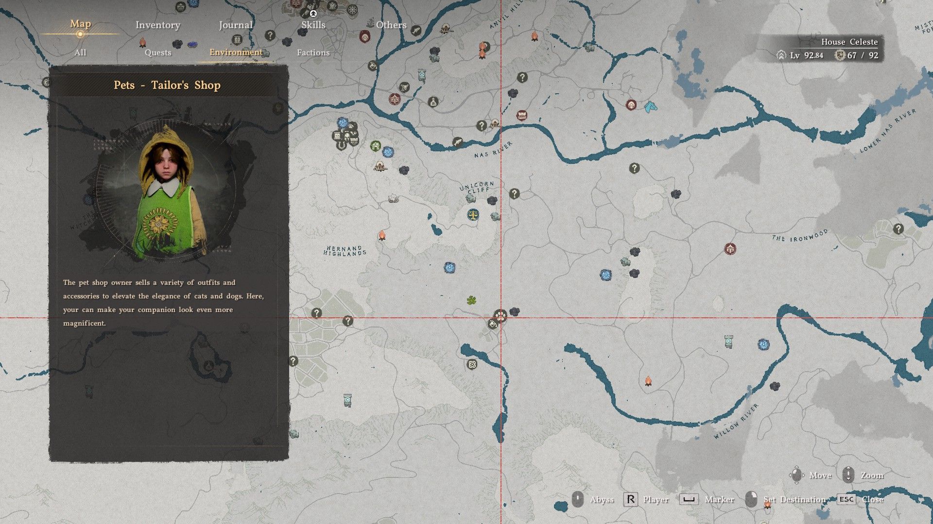Select the knot symbol icon below the crosshair
This screenshot has height=524, width=933.
472,364
